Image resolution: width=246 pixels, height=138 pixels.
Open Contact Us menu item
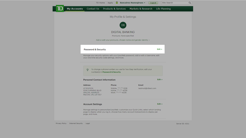[93, 9]
